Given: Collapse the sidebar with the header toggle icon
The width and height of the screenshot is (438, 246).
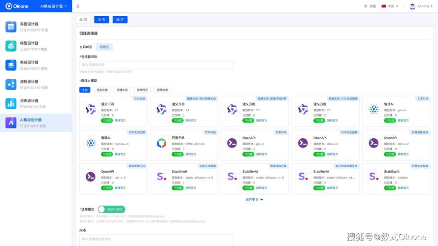Looking at the screenshot, I should (x=78, y=6).
